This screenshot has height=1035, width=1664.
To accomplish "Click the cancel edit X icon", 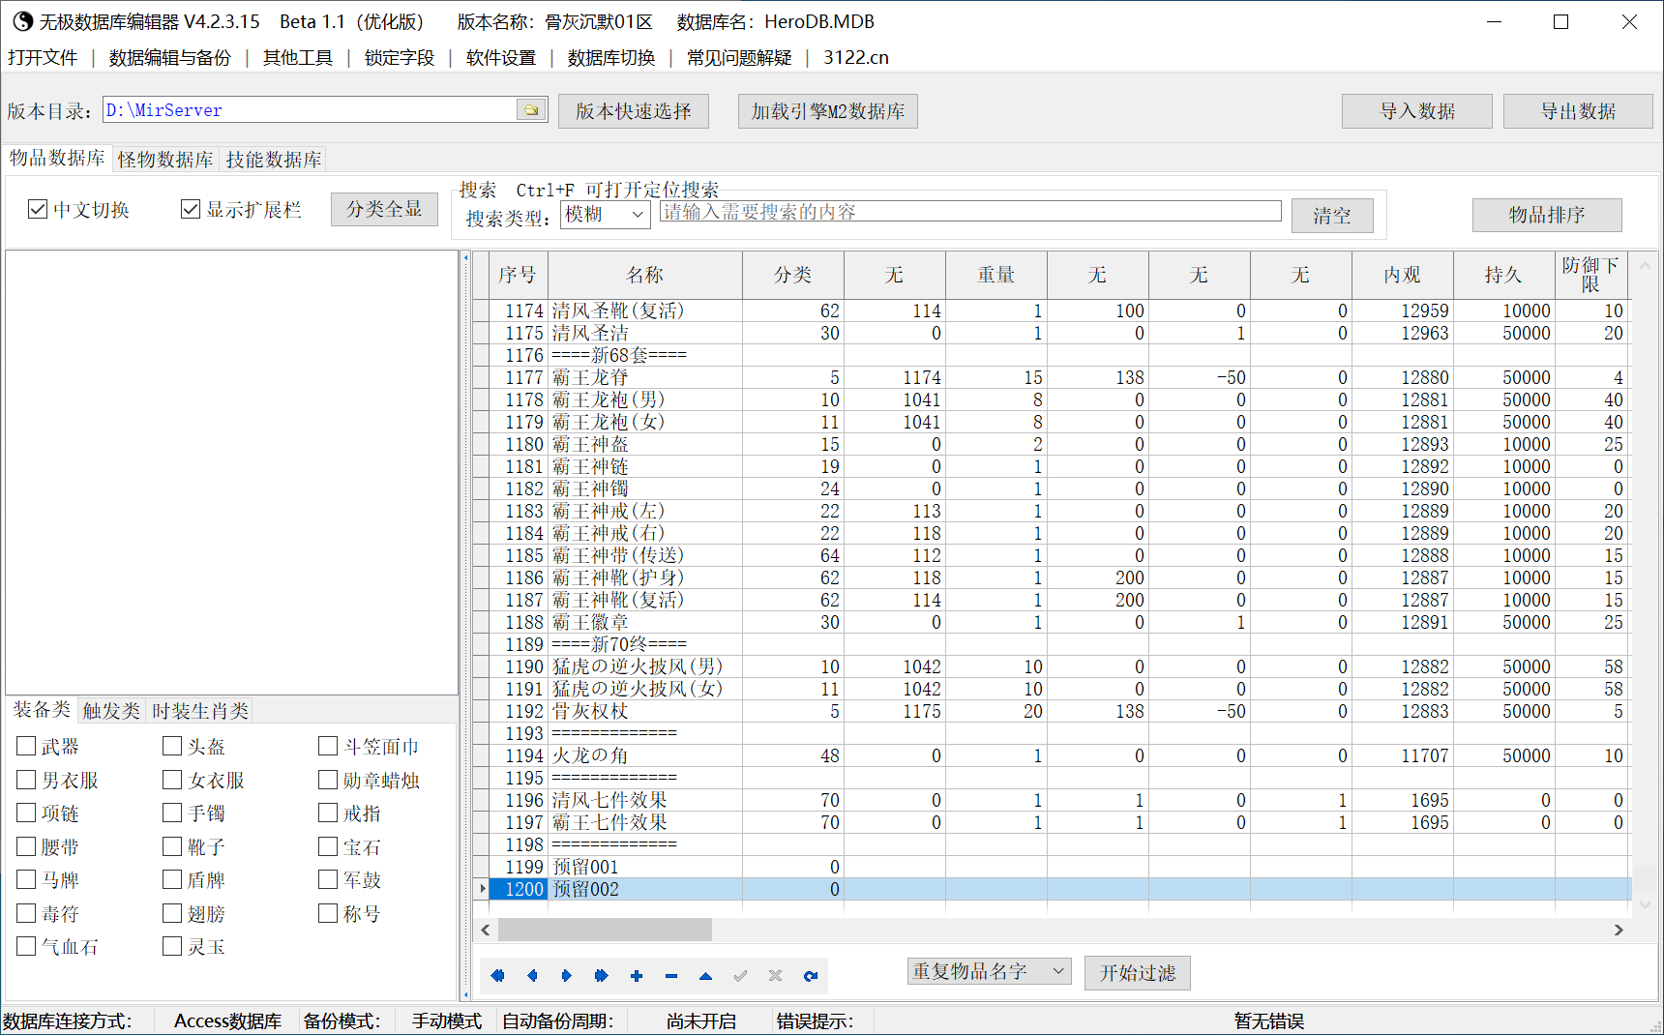I will click(776, 976).
